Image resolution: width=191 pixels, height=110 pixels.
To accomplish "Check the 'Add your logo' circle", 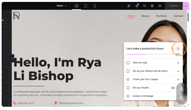I will tap(128, 63).
